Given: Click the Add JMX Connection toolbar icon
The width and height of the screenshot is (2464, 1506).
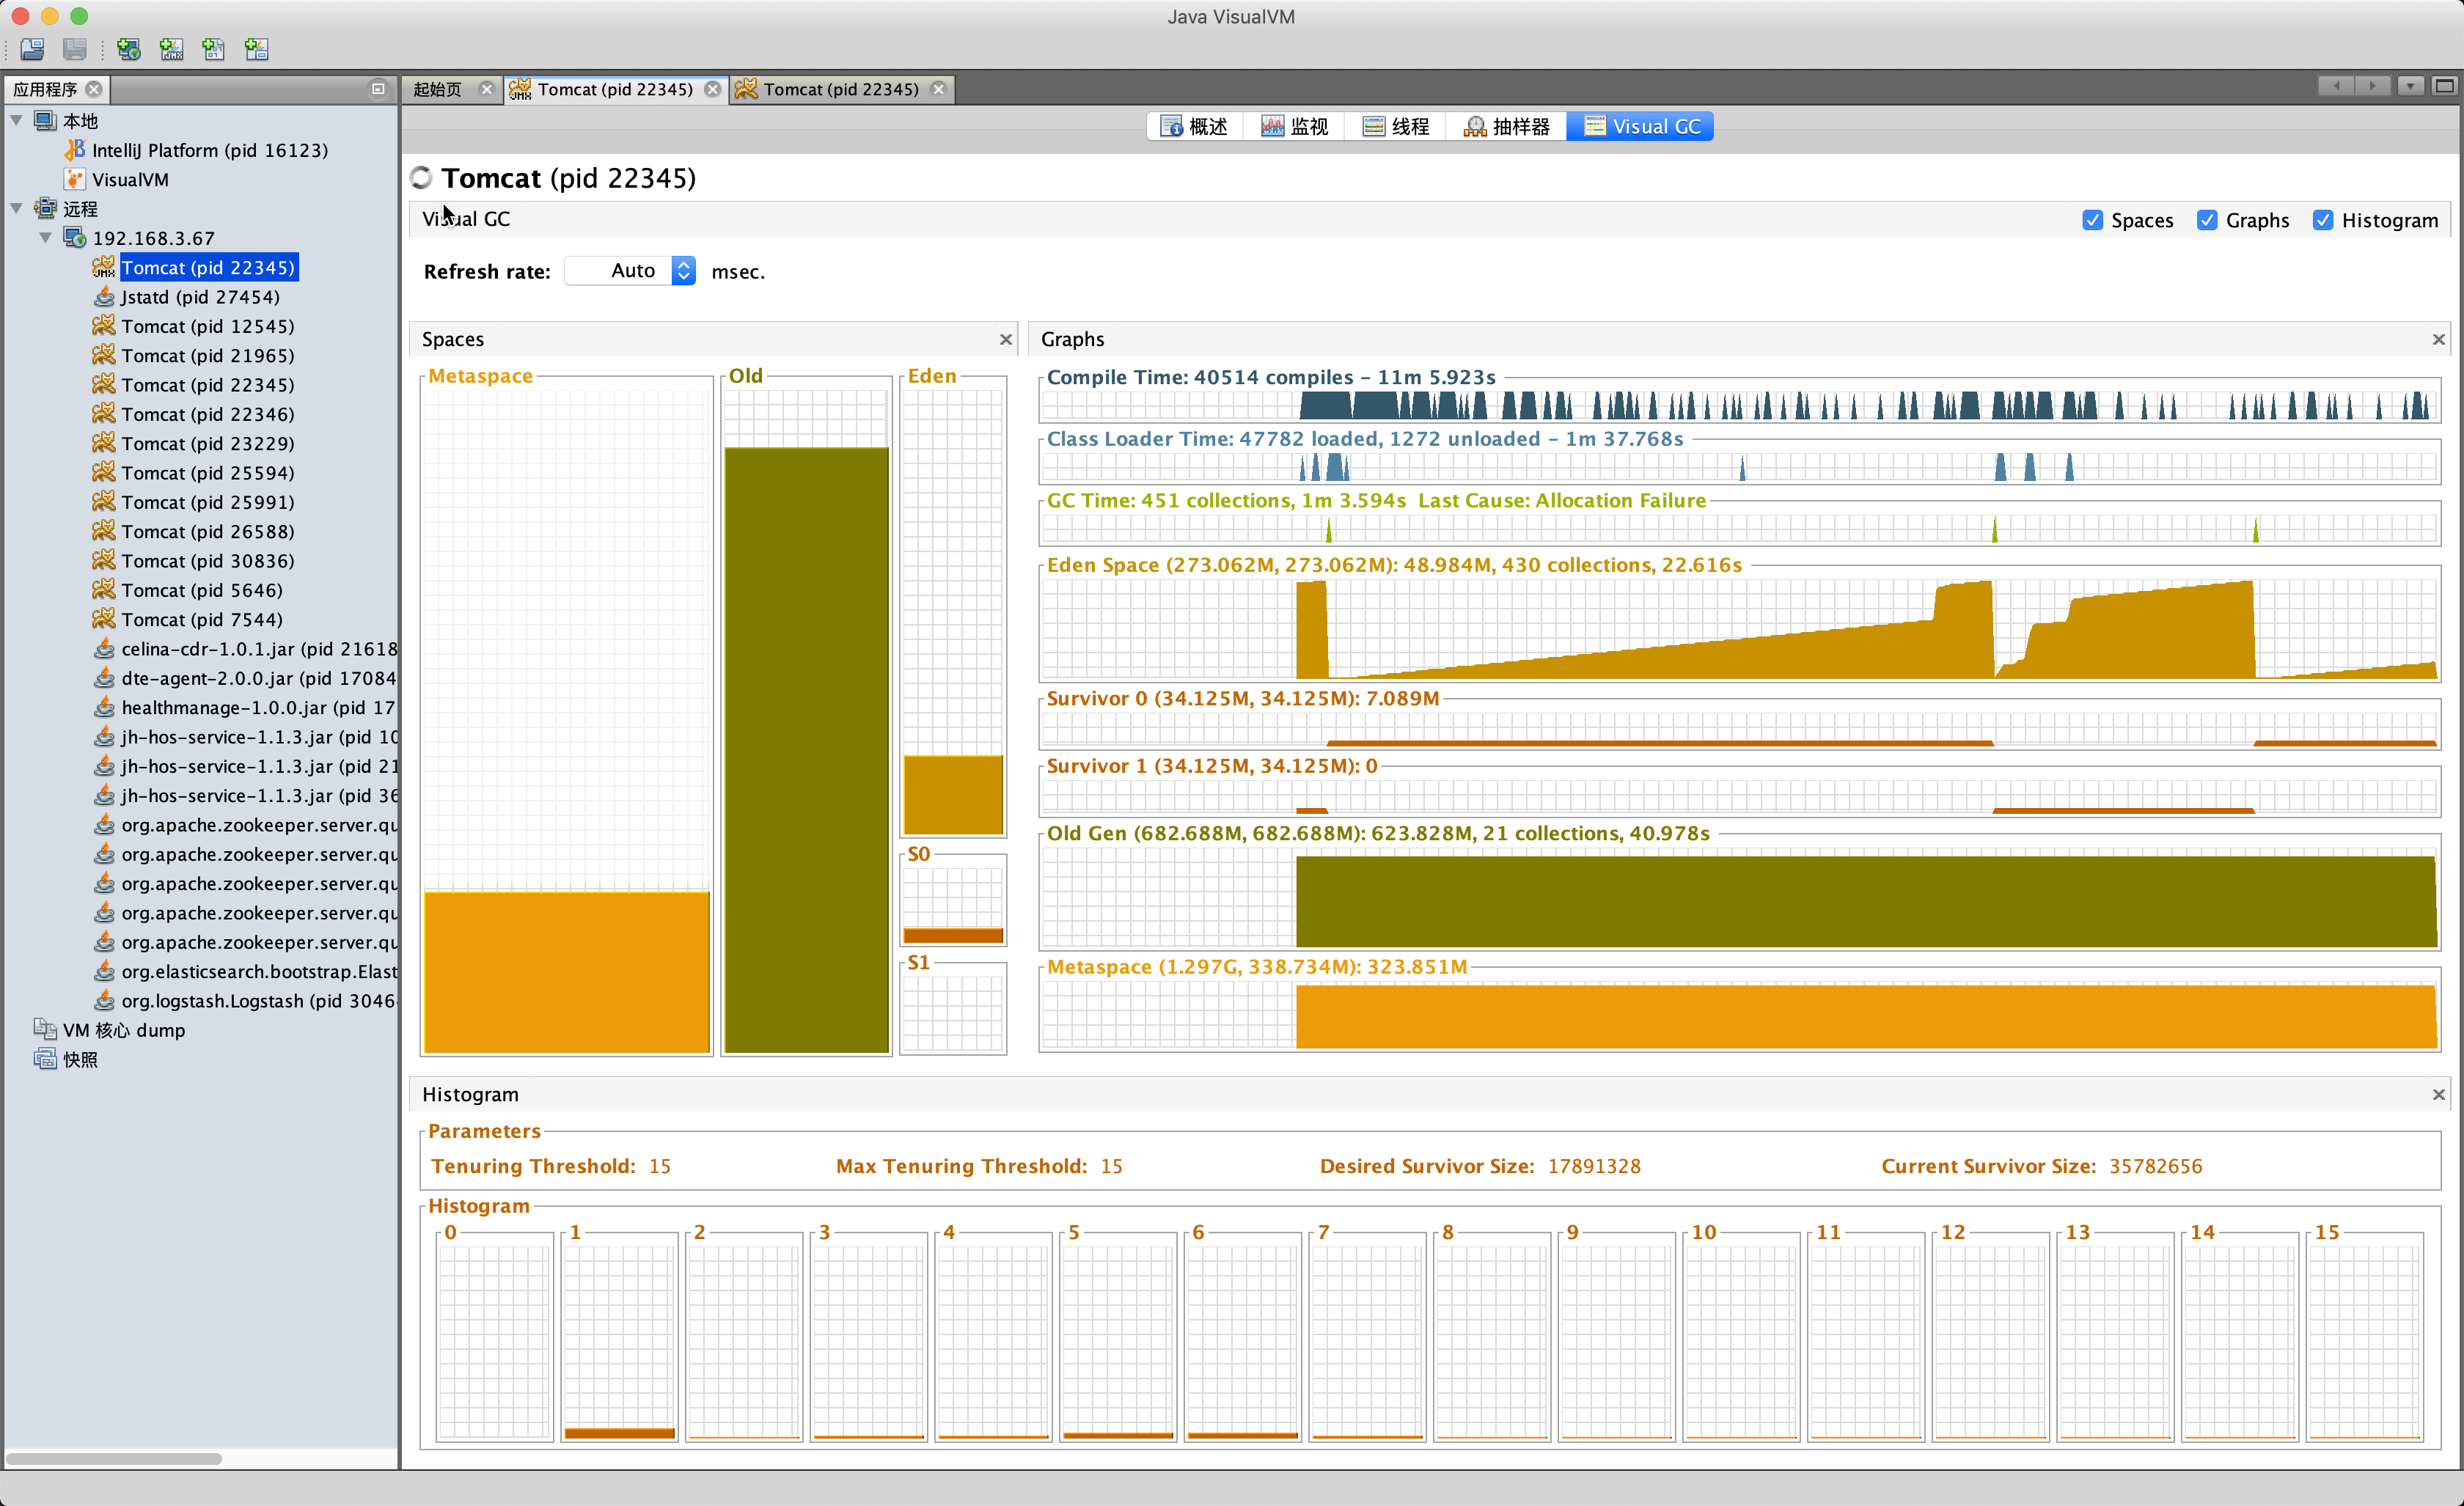Looking at the screenshot, I should (x=171, y=48).
